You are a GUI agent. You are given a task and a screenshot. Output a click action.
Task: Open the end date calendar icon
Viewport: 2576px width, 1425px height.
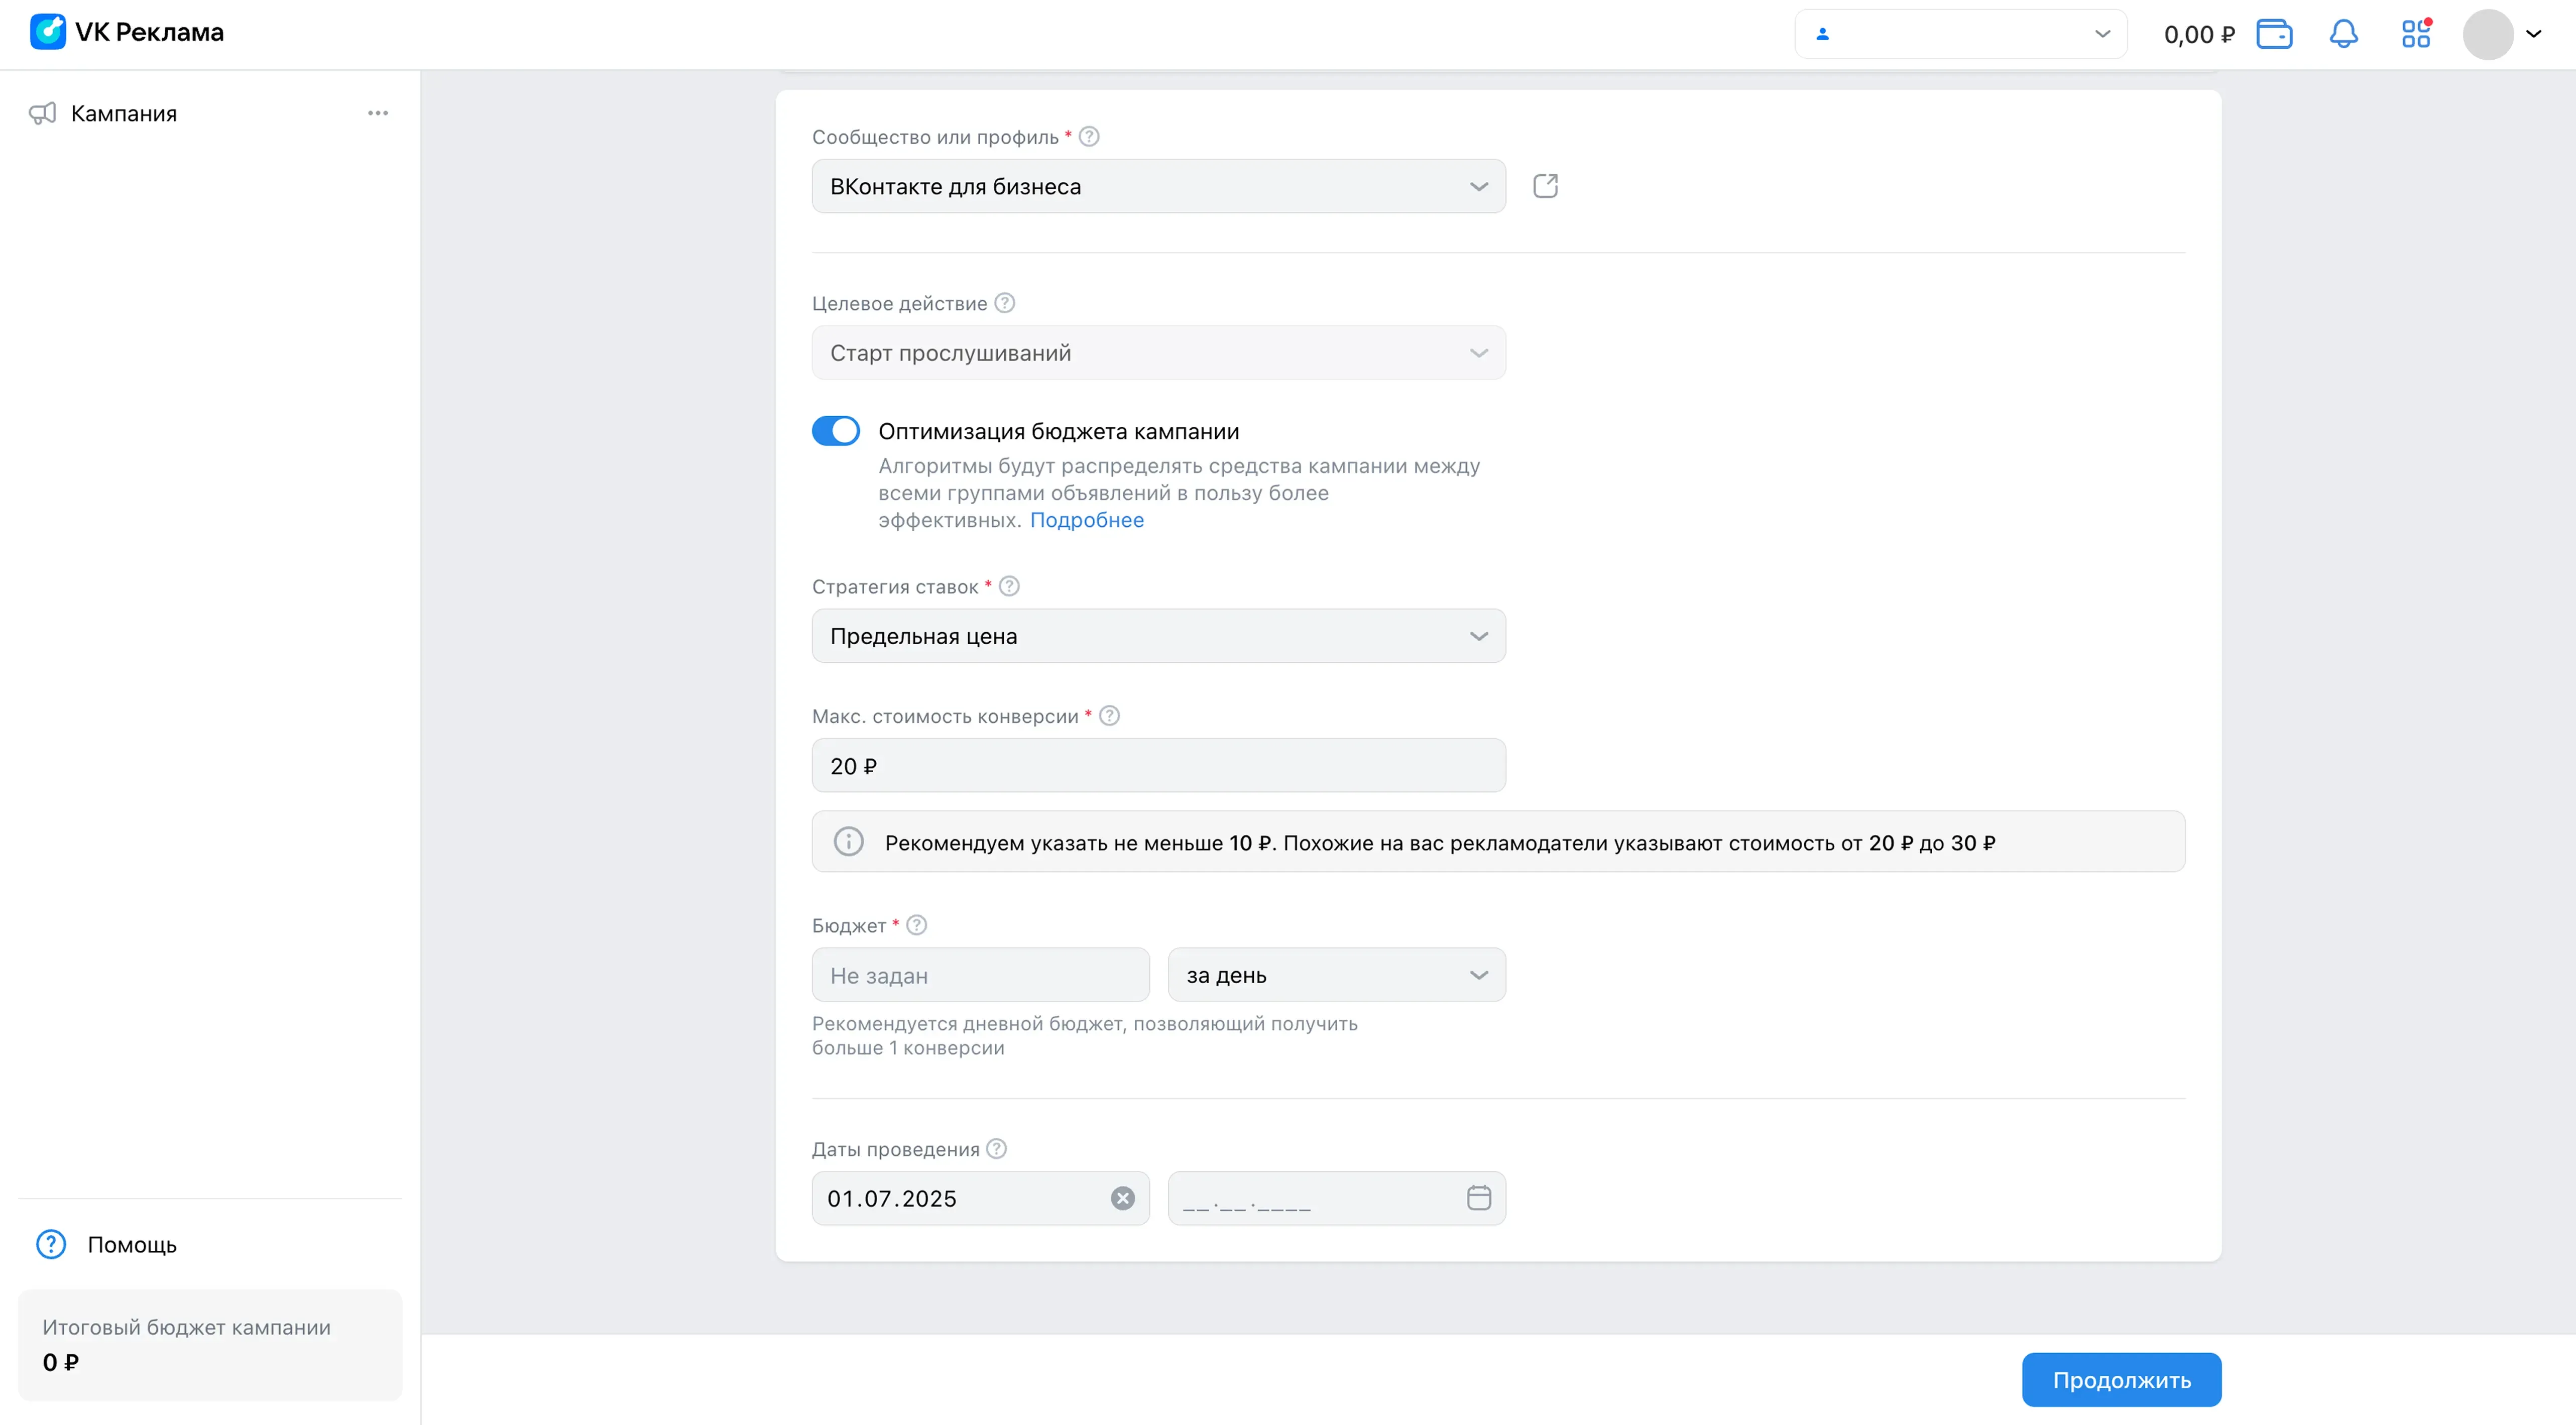[x=1479, y=1198]
